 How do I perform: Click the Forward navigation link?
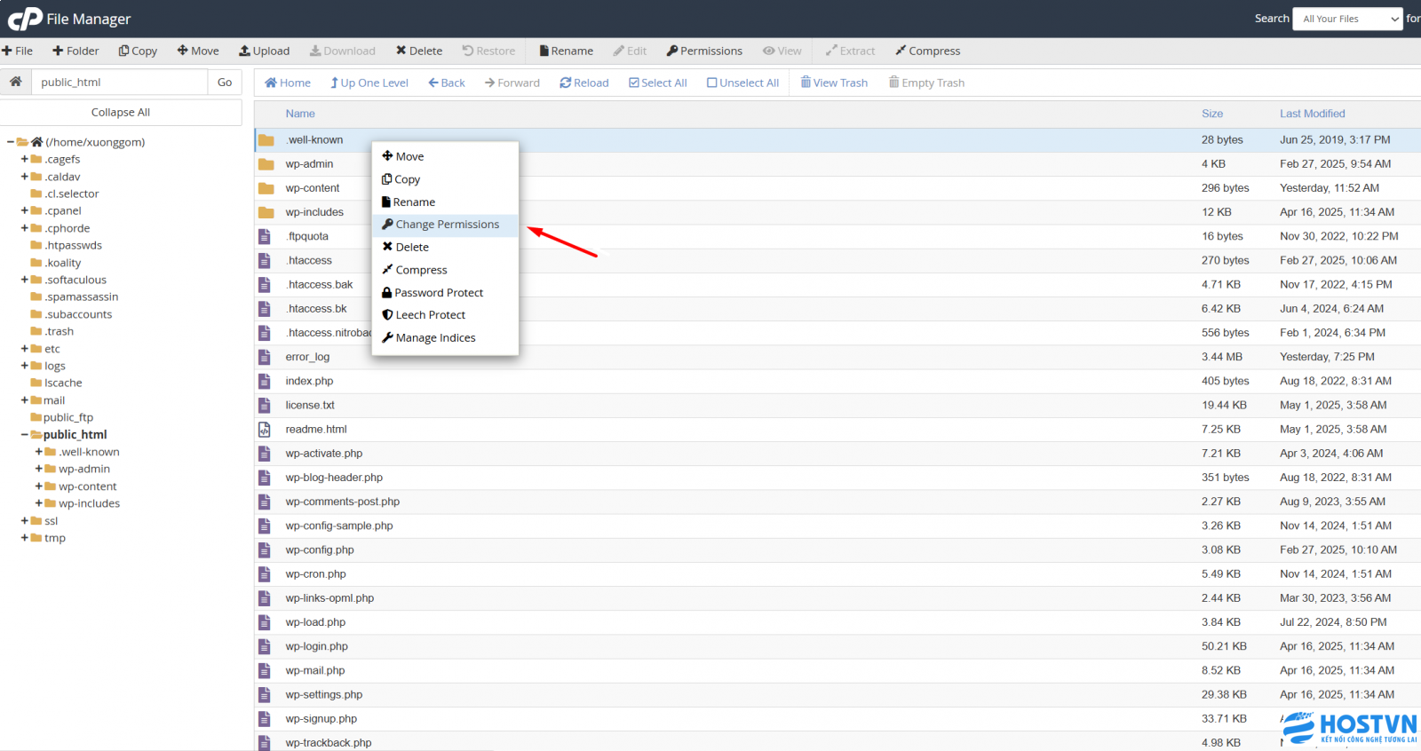(512, 83)
